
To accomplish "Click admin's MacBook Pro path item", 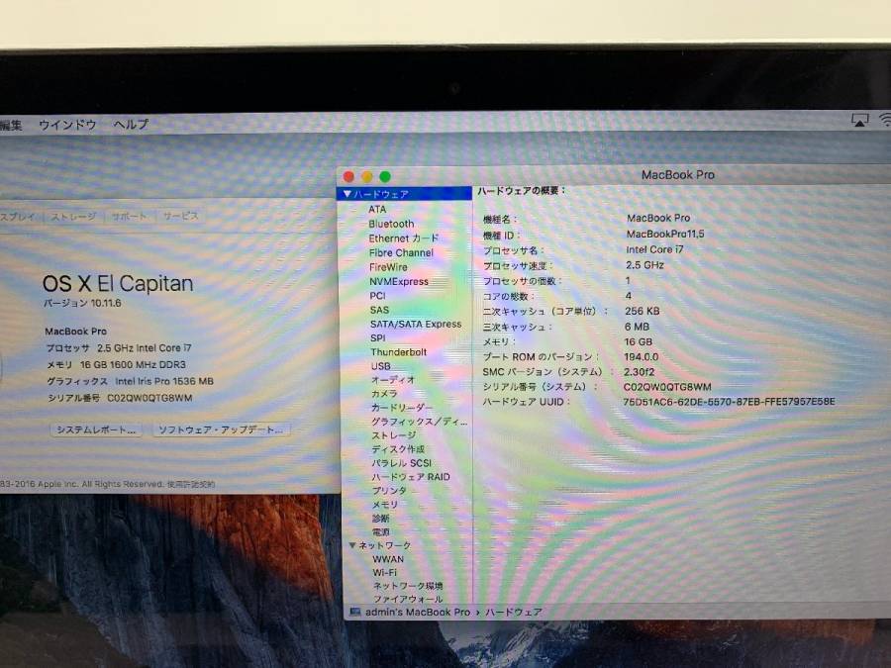I will click(x=418, y=613).
